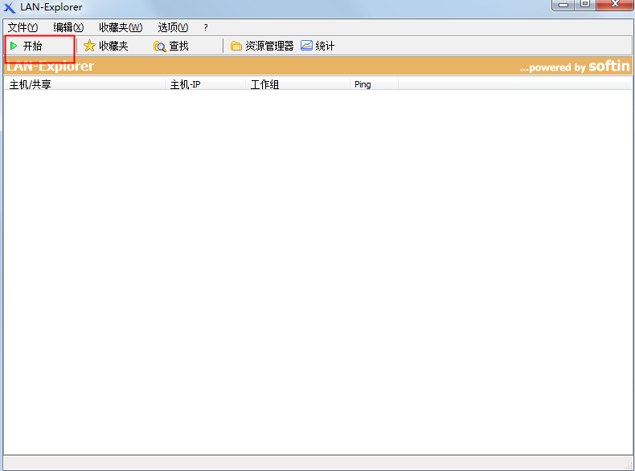Sort by 主机/共享 column header
635x471 pixels.
click(84, 84)
